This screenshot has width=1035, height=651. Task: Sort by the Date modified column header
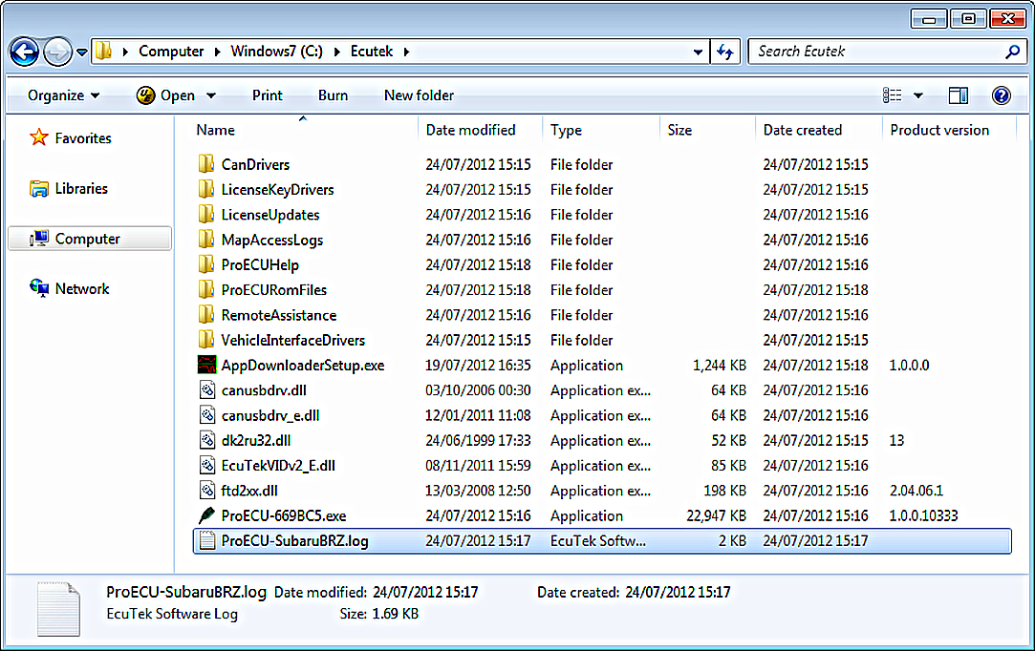[x=470, y=130]
